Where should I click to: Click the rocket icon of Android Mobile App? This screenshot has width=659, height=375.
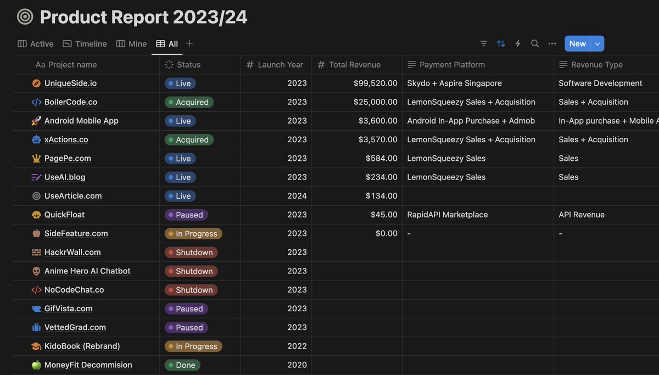tap(36, 121)
